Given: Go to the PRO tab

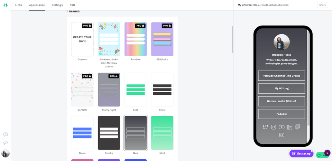Looking at the screenshot, I should [x=72, y=5].
